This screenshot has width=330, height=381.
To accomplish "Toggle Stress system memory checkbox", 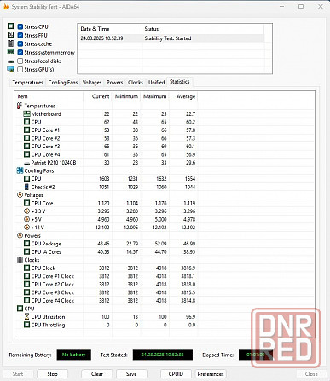I will tap(20, 52).
